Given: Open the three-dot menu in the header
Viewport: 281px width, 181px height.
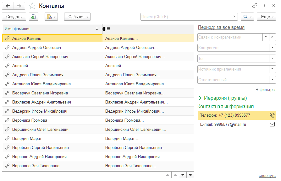Looking at the screenshot, I should tap(264, 6).
